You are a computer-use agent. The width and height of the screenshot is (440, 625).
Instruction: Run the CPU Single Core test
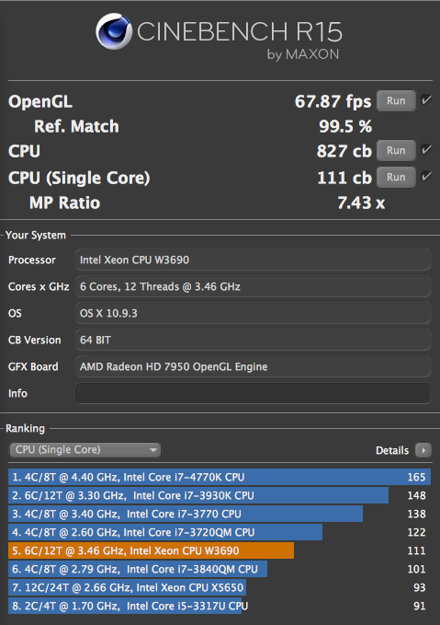click(x=396, y=177)
